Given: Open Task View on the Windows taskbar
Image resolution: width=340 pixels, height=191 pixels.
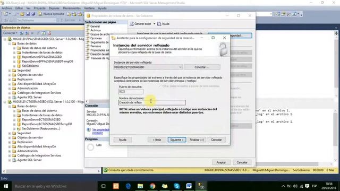Looking at the screenshot, I should [x=104, y=186].
